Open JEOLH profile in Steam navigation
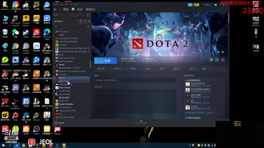The width and height of the screenshot is (264, 148). (x=90, y=9)
